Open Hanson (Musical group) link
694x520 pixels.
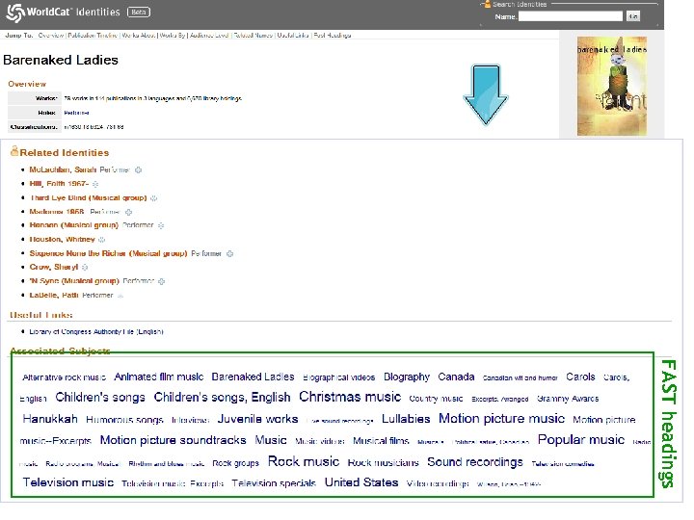click(x=74, y=225)
